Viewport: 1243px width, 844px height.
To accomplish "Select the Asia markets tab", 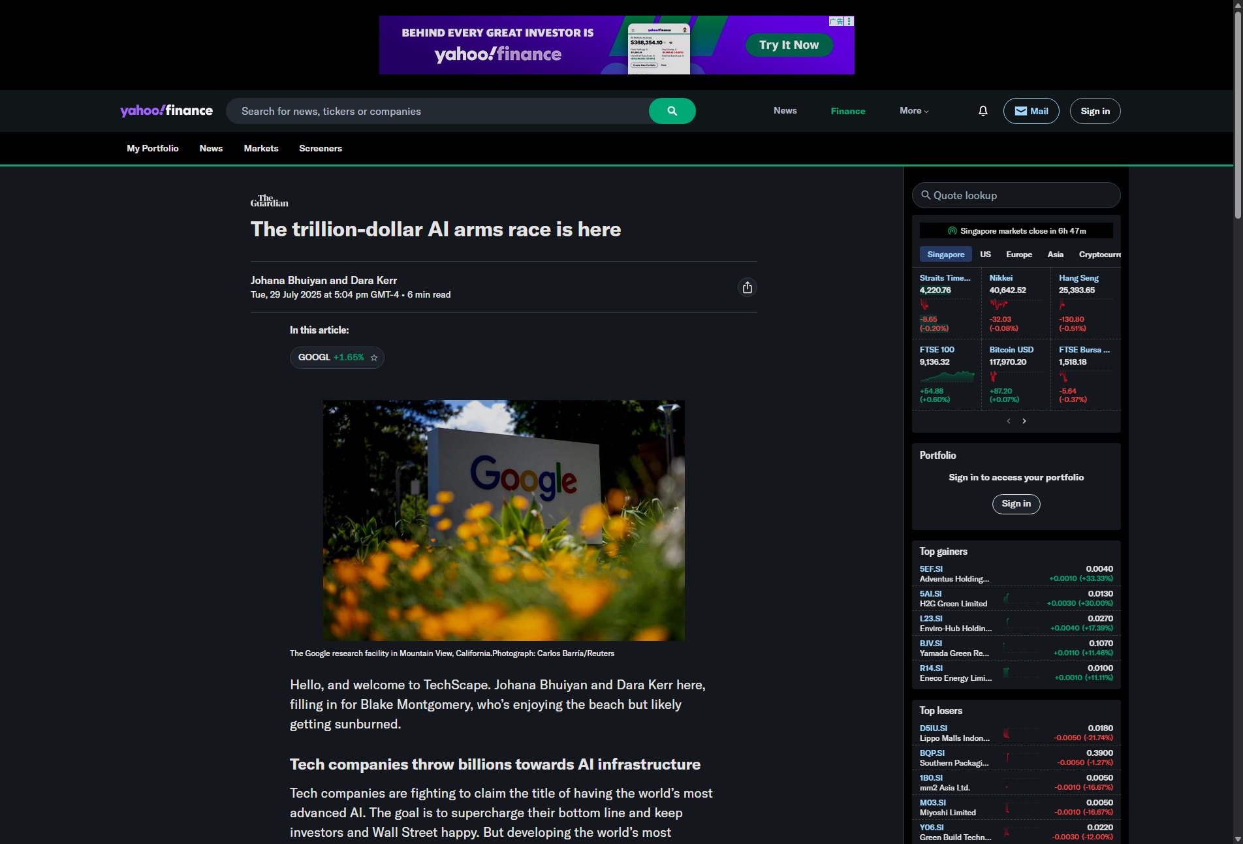I will tap(1055, 255).
